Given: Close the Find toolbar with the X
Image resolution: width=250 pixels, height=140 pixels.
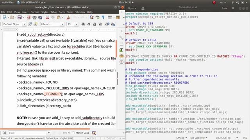Looking at the screenshot, I should tap(5, 133).
